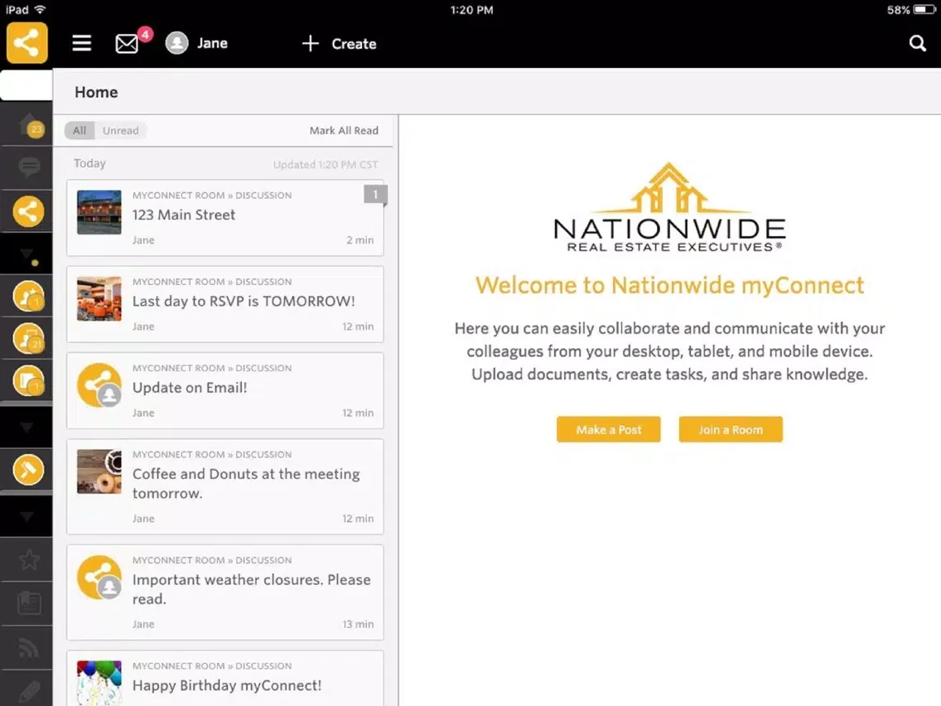Open sidebar room icon with badge 1 and star
The height and width of the screenshot is (706, 941).
click(28, 296)
